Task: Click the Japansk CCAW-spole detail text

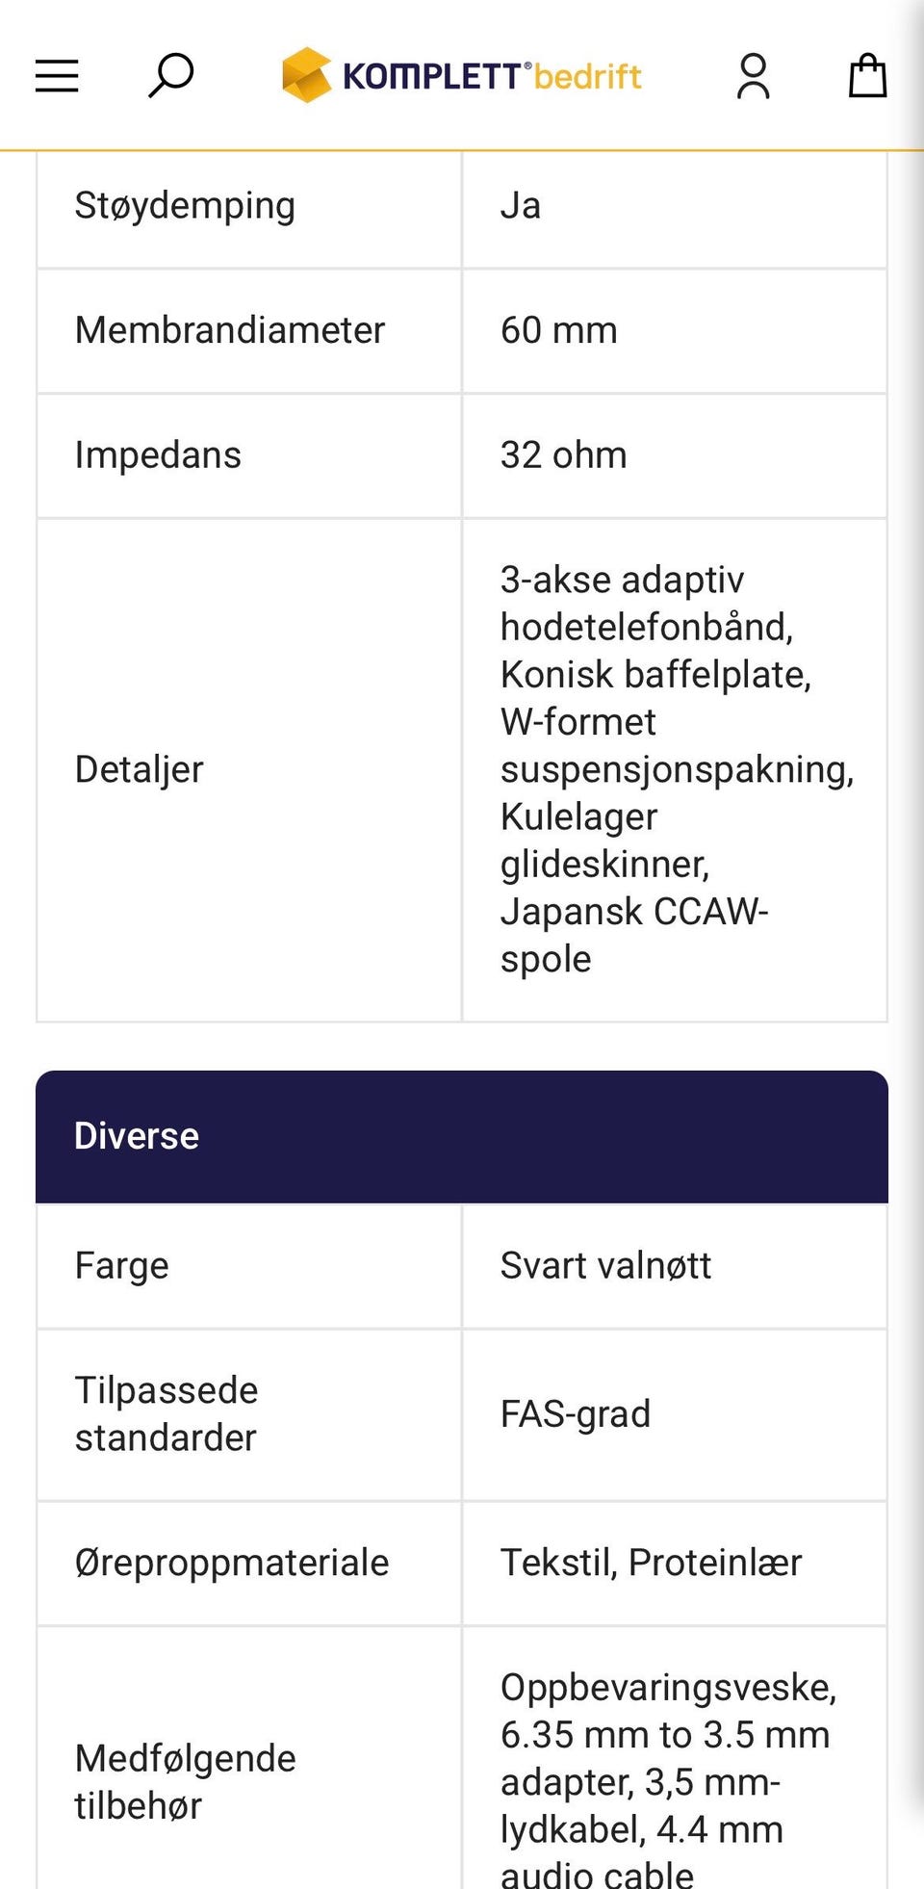Action: point(634,935)
